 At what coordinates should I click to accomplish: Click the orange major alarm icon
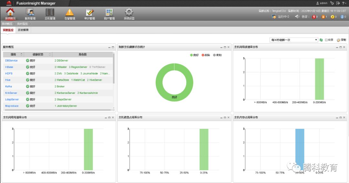coord(323,17)
